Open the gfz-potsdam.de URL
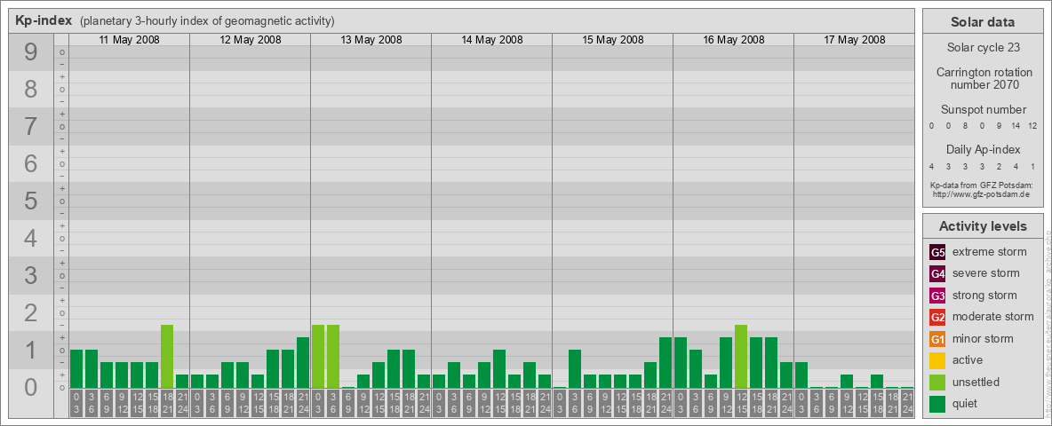This screenshot has width=1052, height=426. (981, 193)
